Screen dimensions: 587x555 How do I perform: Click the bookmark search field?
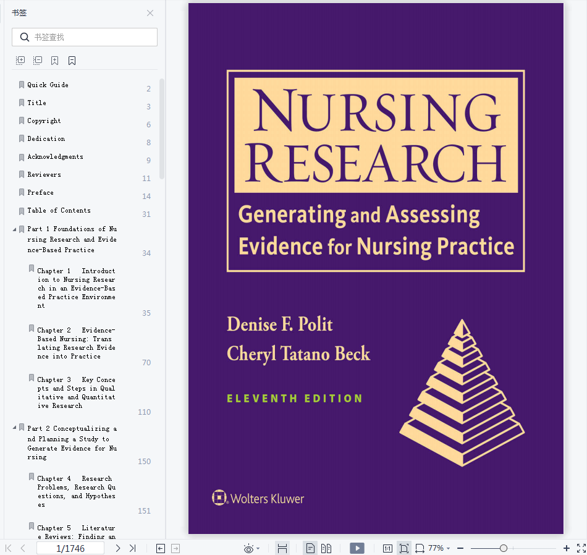(x=85, y=37)
